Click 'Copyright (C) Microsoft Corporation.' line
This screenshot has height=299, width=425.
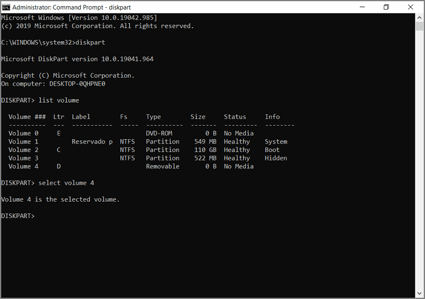click(68, 75)
